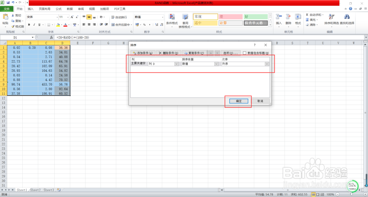Click the 添加条件 add level button
The image size is (368, 197).
pos(143,53)
